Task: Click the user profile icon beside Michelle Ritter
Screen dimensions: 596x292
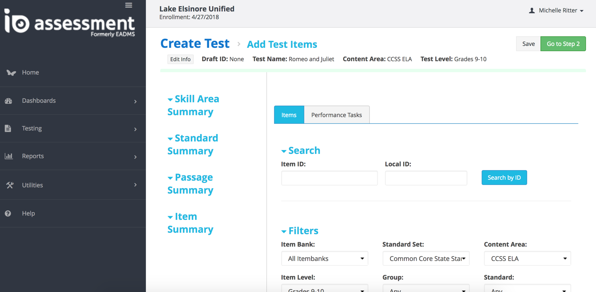Action: (x=532, y=11)
